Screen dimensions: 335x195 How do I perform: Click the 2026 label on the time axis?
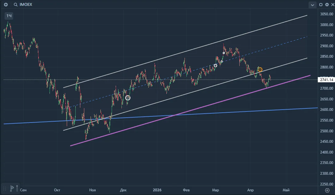(x=157, y=190)
